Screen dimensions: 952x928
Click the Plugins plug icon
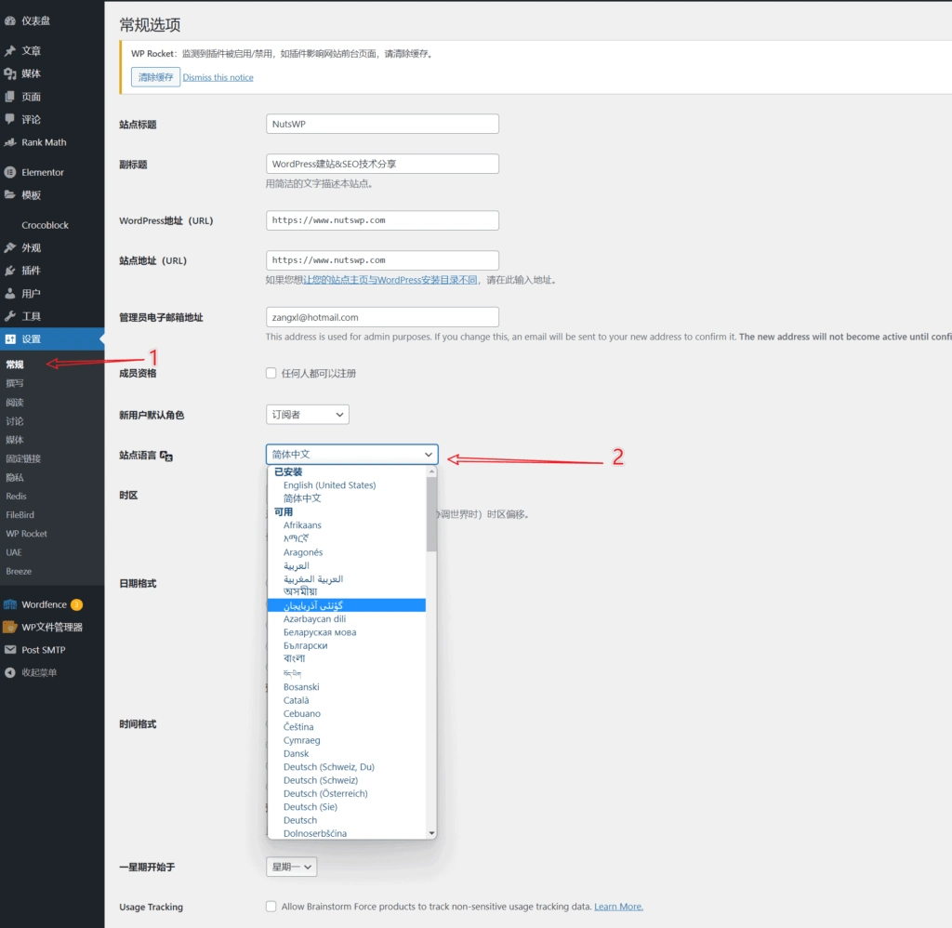point(10,271)
